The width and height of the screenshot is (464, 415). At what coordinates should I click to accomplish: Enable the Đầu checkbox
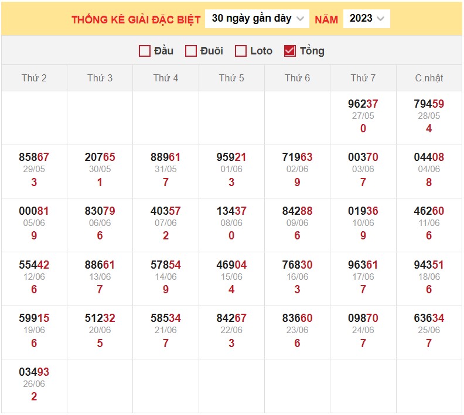[x=145, y=51]
